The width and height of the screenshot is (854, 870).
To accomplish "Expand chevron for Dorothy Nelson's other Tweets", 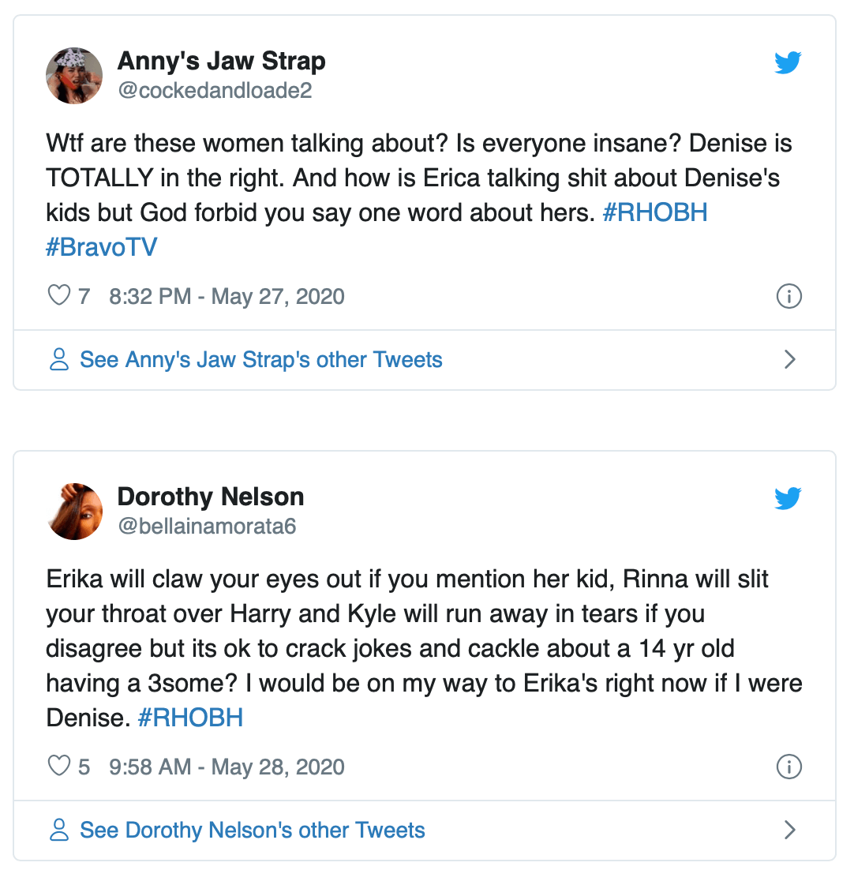I will click(789, 830).
